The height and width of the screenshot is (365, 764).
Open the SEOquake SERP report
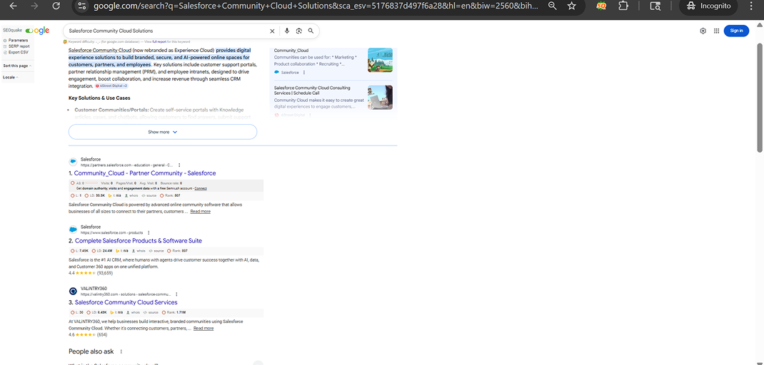[19, 46]
